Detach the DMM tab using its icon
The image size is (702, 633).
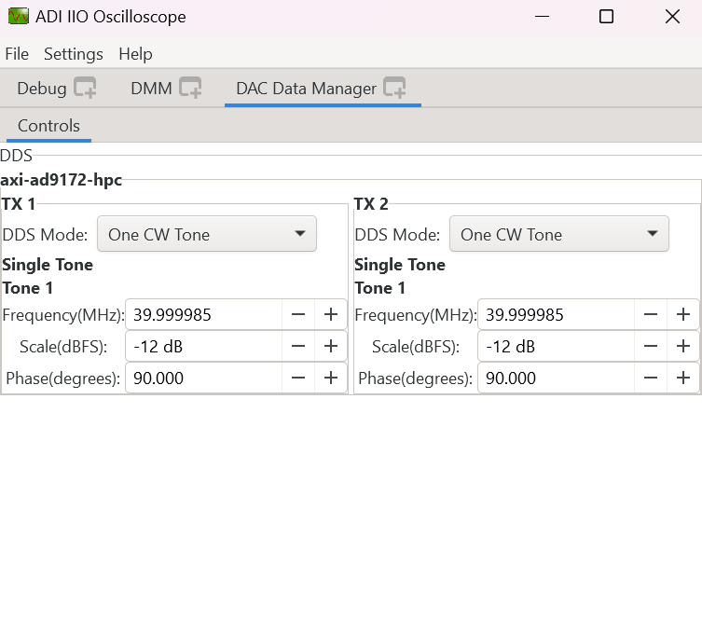click(x=190, y=89)
